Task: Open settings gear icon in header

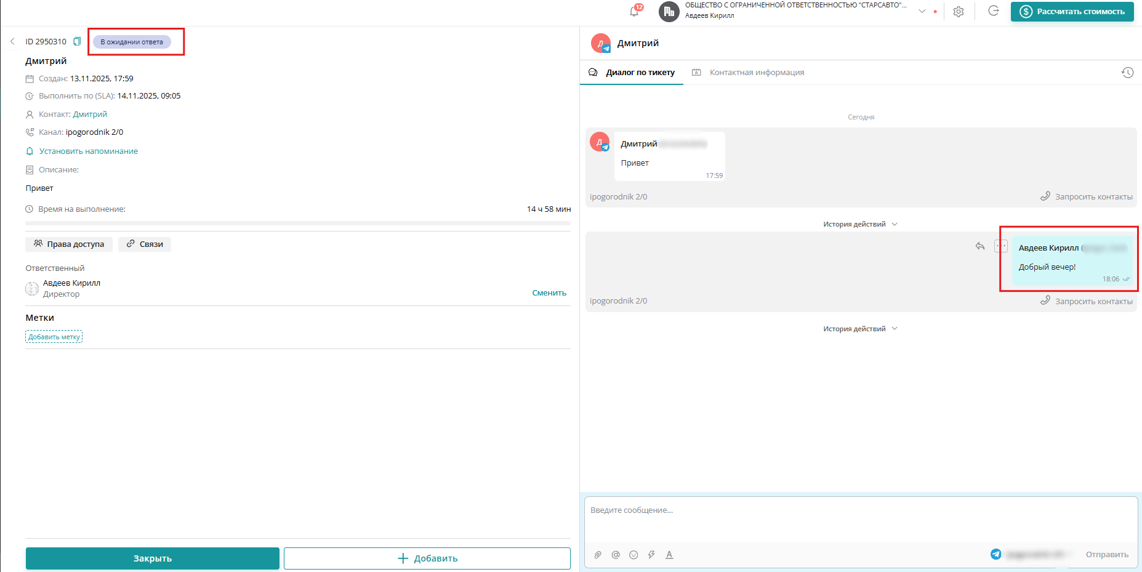Action: [x=959, y=11]
